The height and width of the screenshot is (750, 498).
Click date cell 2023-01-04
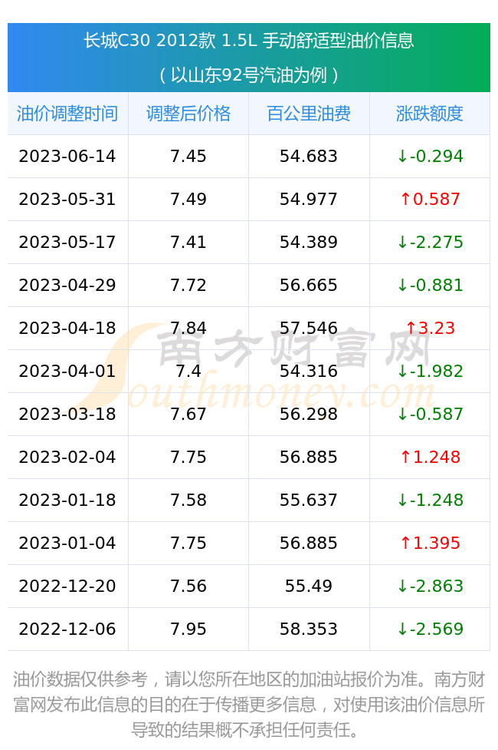click(x=67, y=544)
